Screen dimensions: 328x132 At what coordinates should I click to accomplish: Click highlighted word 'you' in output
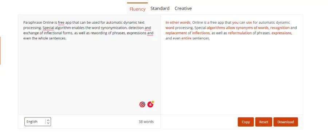click(235, 23)
